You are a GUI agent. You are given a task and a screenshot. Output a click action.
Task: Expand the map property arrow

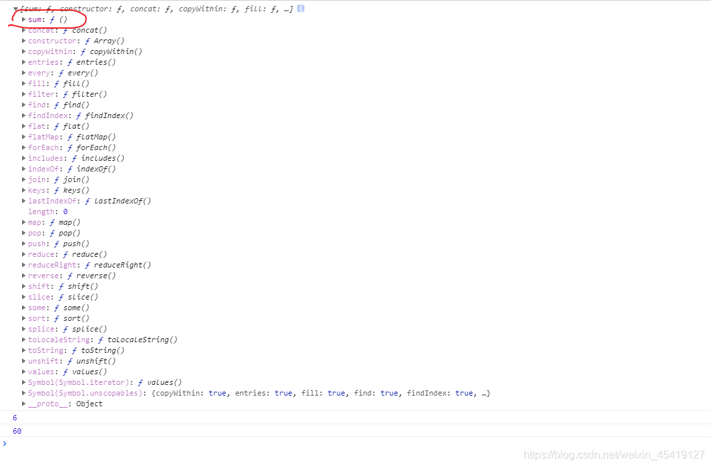click(x=23, y=222)
